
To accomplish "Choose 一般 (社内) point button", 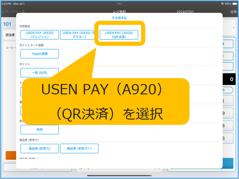I will click(x=39, y=72).
